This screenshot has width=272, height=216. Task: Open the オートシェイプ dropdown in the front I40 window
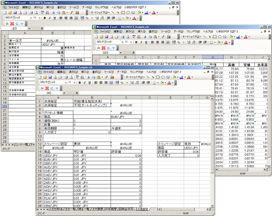[135, 77]
